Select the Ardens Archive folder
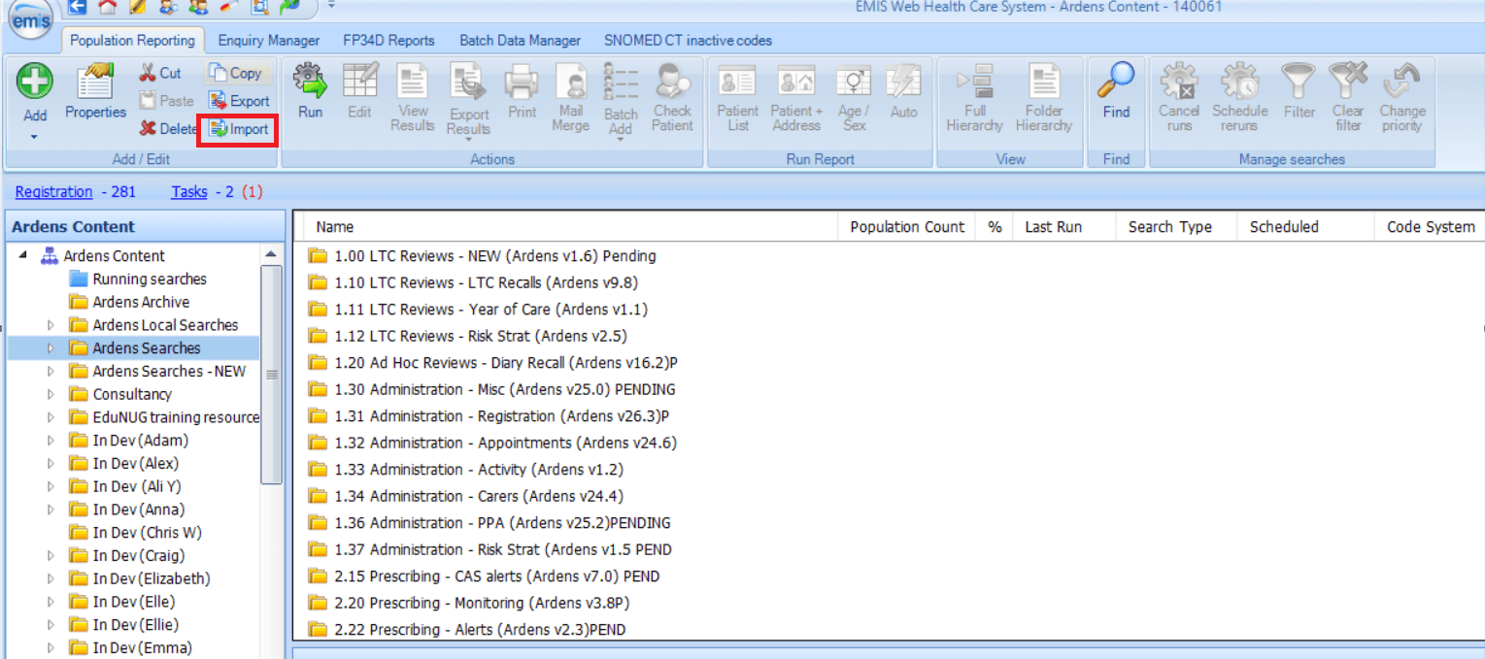This screenshot has width=1485, height=659. (141, 302)
